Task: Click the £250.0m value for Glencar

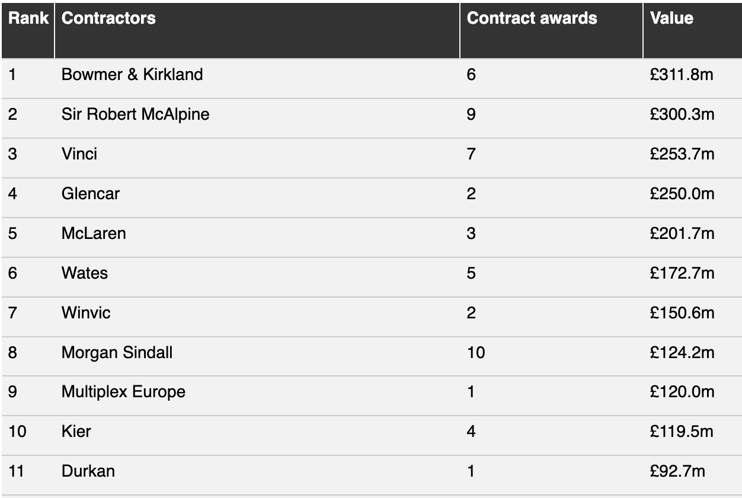Action: [682, 194]
